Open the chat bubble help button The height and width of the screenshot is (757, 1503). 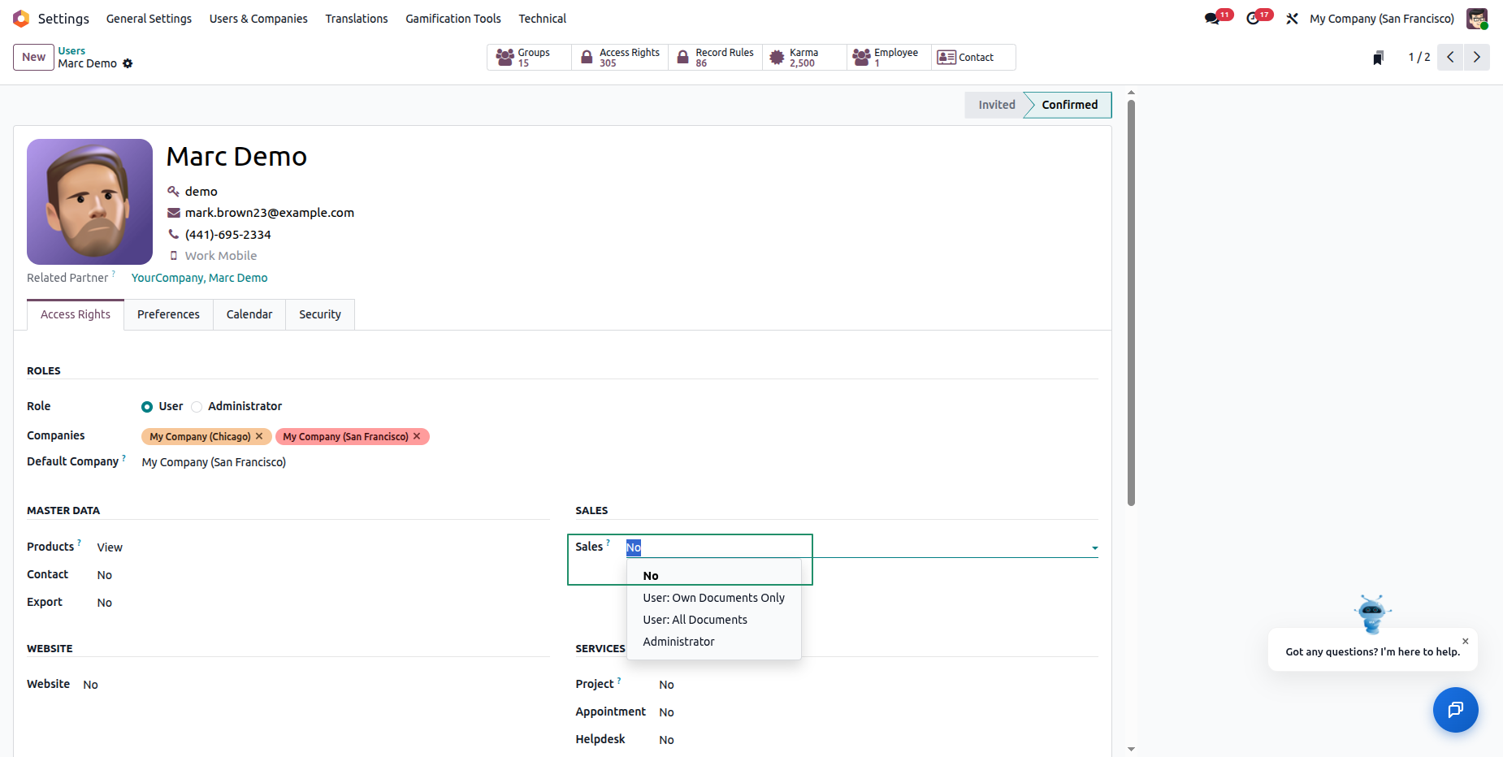click(x=1455, y=710)
